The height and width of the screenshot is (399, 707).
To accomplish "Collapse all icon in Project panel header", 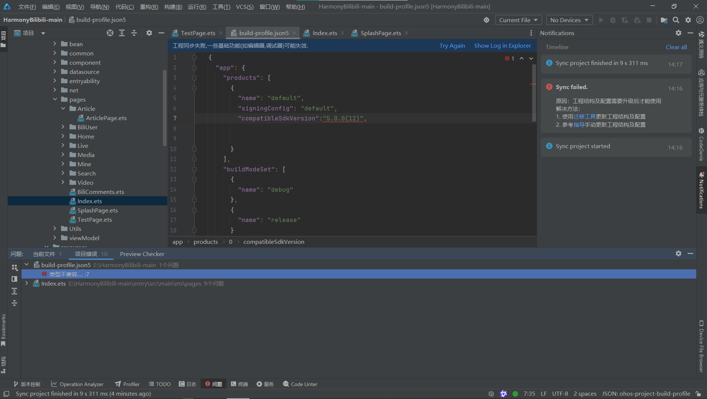I will [134, 33].
